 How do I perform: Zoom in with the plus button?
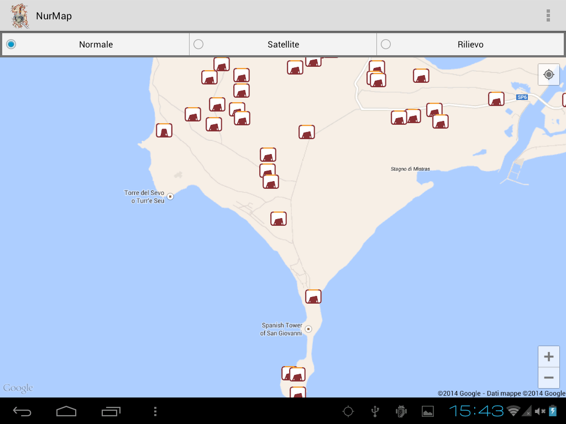click(549, 357)
